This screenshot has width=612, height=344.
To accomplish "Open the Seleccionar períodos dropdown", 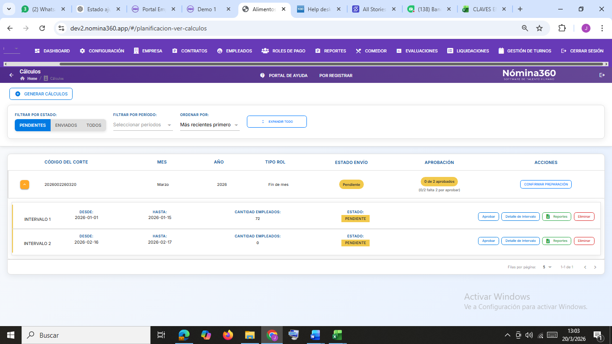I will [x=143, y=125].
